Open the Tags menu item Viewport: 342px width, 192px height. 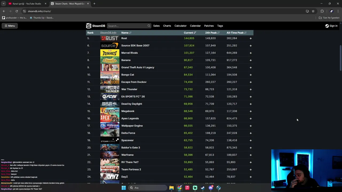pos(220,26)
